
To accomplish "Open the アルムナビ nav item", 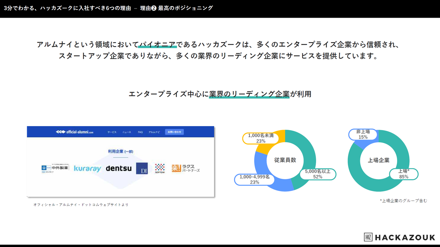I will coord(154,132).
